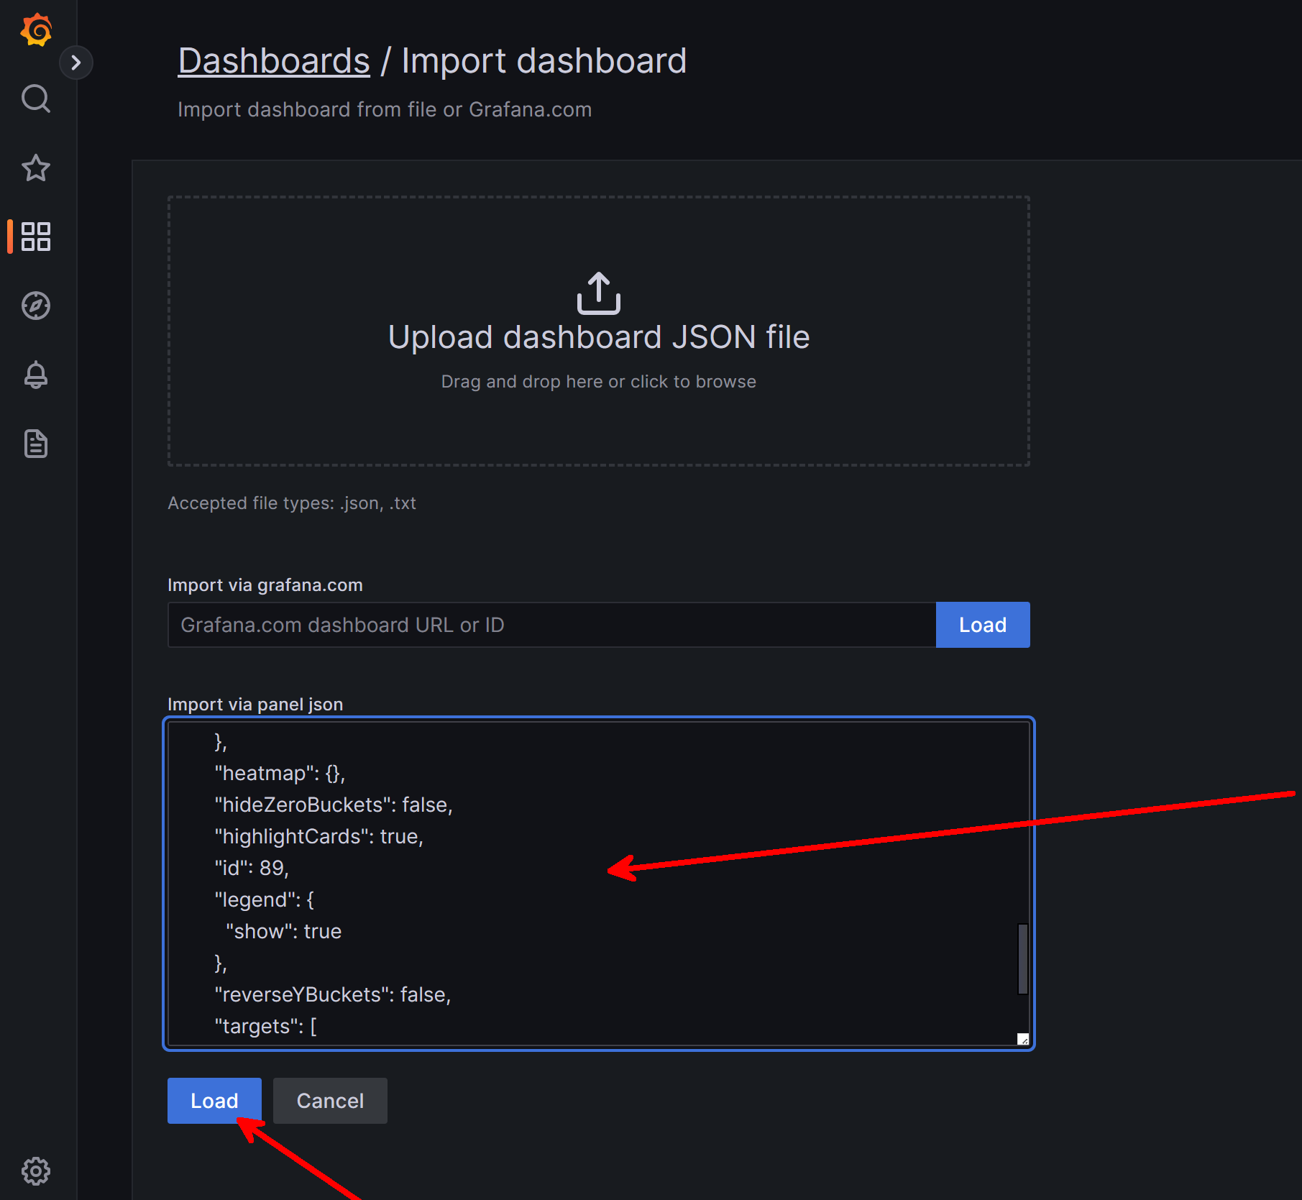Click the '"highlightCards": true,' line
This screenshot has height=1200, width=1302.
tap(319, 836)
